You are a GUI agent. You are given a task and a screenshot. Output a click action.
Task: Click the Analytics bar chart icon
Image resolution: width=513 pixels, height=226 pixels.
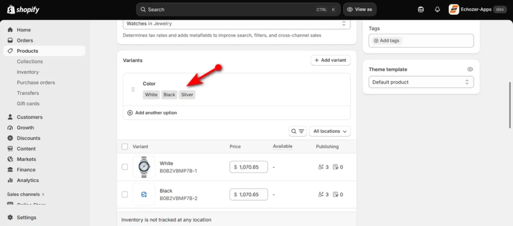point(10,180)
